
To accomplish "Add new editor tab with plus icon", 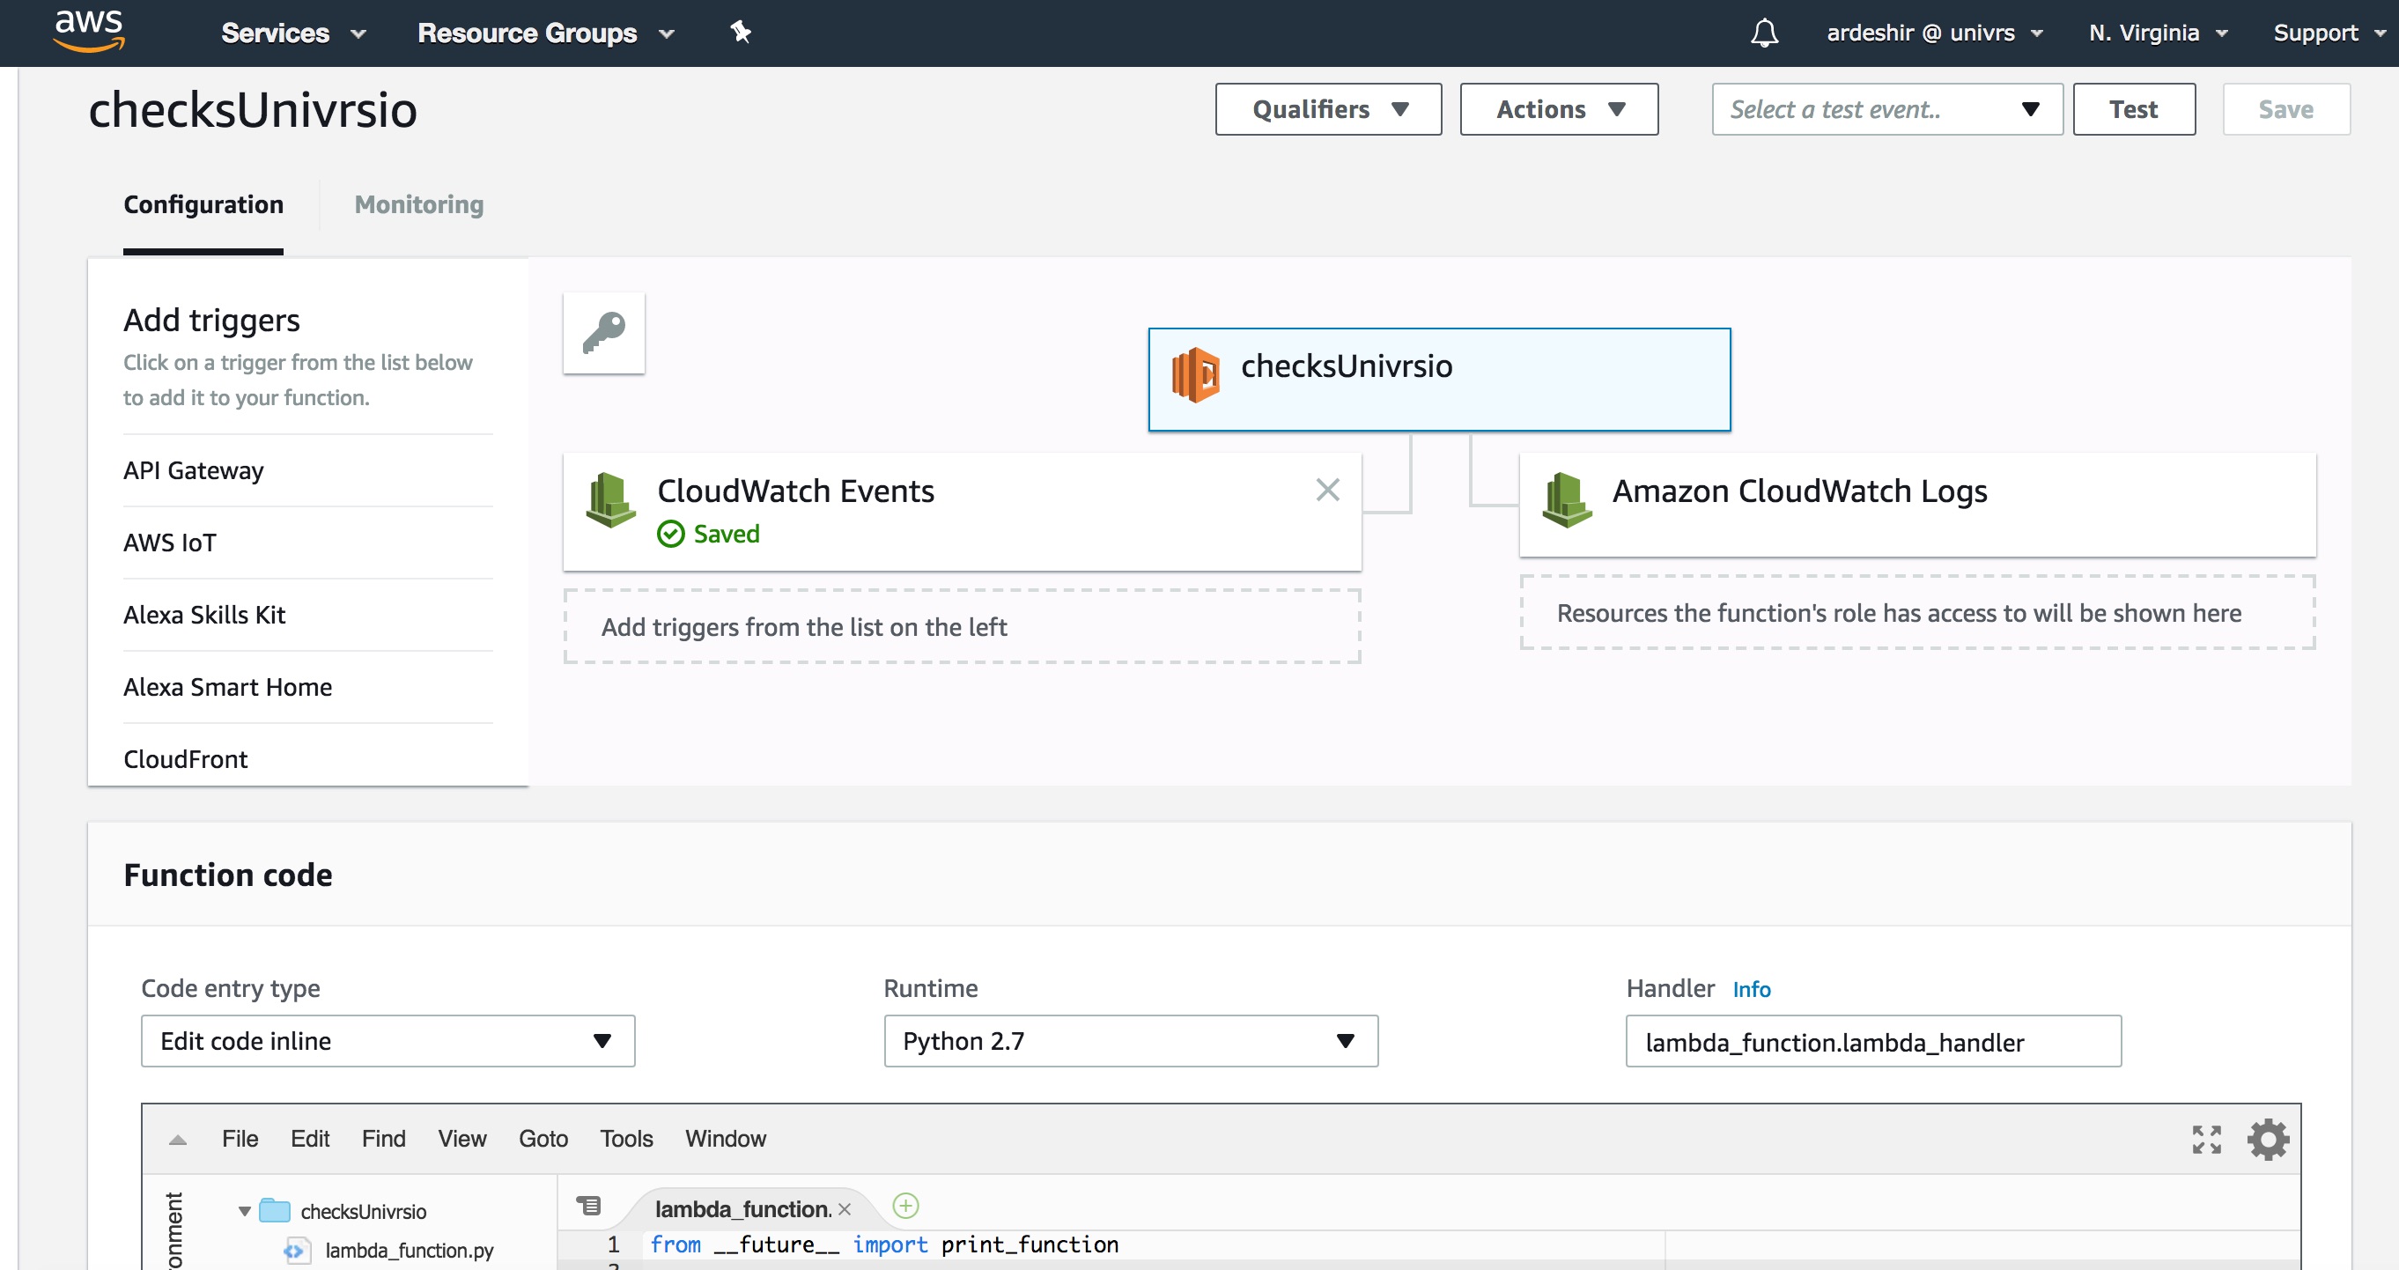I will pyautogui.click(x=905, y=1206).
